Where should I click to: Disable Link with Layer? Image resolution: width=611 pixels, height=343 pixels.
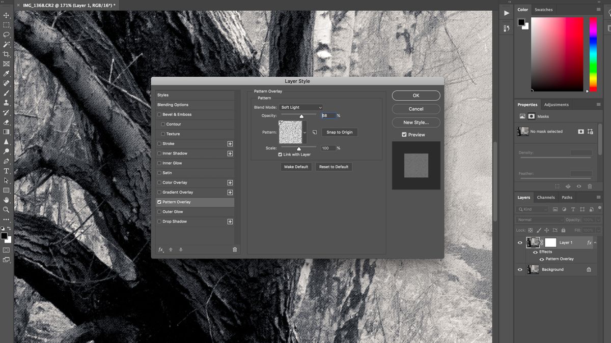click(x=280, y=154)
